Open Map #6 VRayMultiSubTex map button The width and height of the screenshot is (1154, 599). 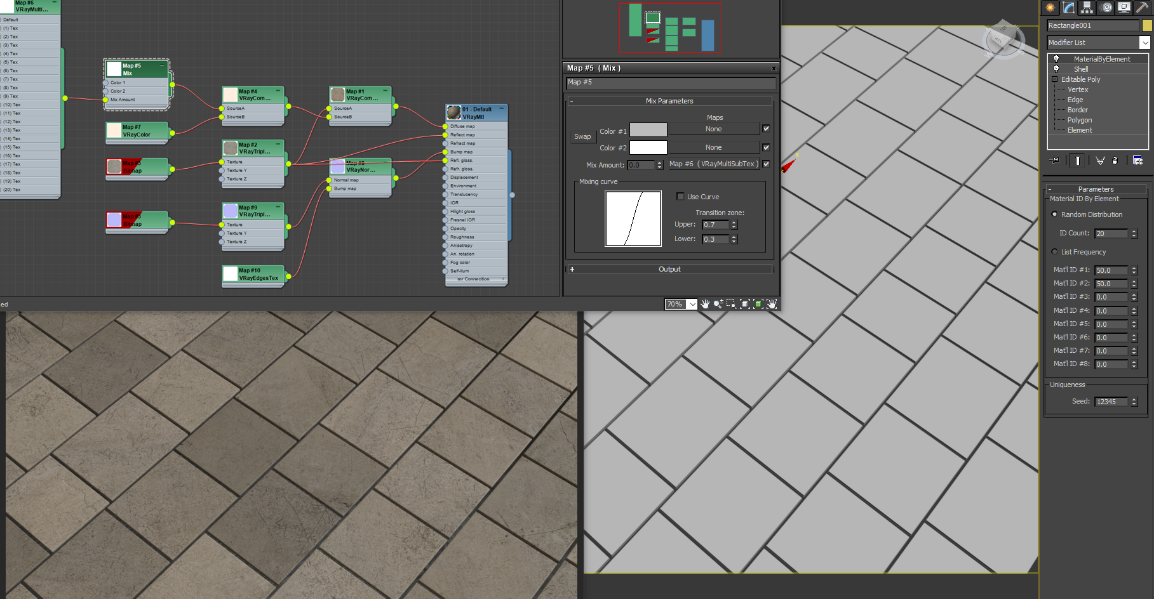714,164
